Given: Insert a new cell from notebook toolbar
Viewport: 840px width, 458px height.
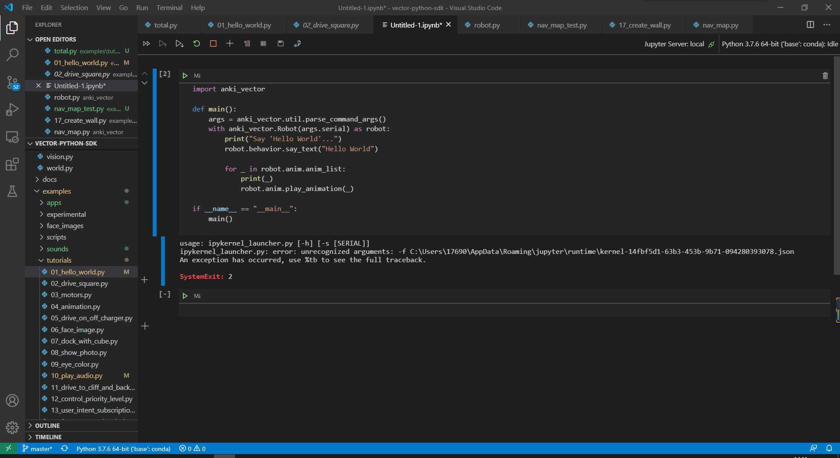Looking at the screenshot, I should pyautogui.click(x=230, y=43).
